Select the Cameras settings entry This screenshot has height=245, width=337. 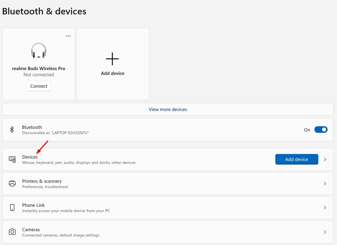31,229
